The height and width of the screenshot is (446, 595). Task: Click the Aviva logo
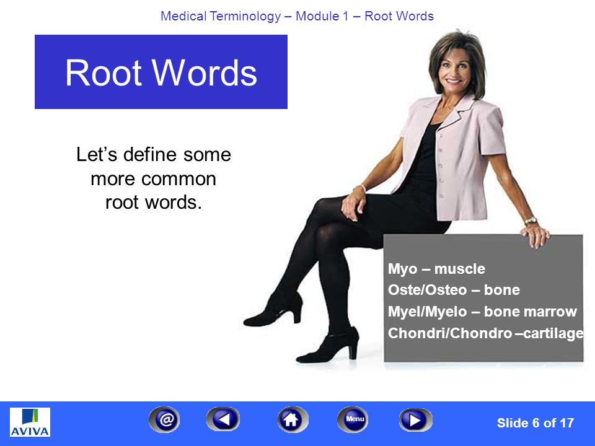coord(30,422)
